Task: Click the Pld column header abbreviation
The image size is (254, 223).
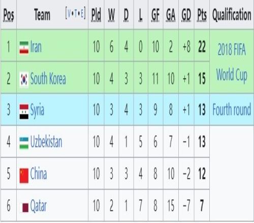Action: (96, 15)
